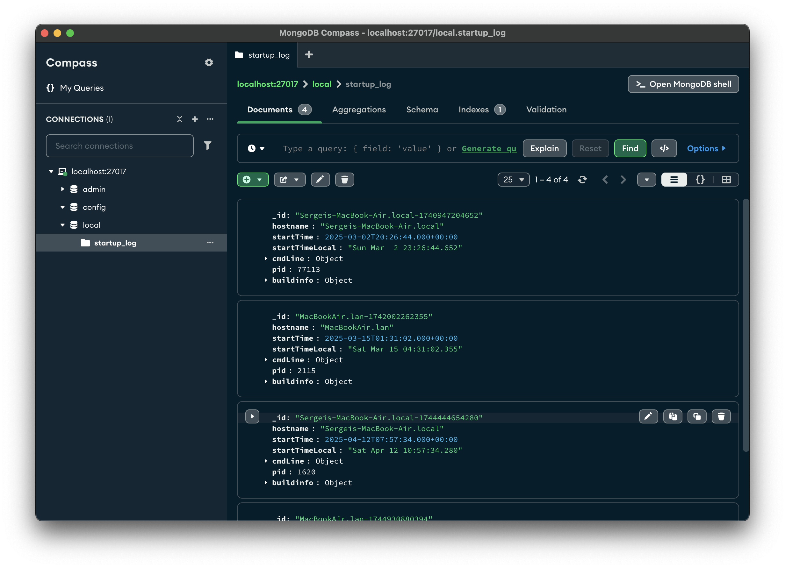The height and width of the screenshot is (568, 785).
Task: Open MongoDB shell button
Action: click(x=683, y=84)
